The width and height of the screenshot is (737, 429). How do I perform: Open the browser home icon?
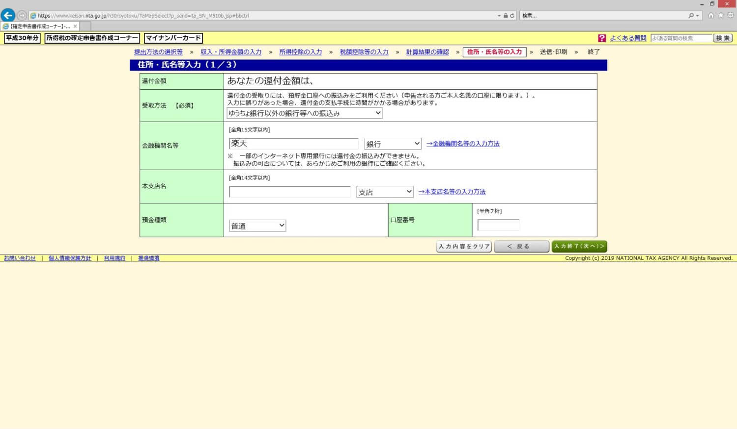[x=711, y=16]
